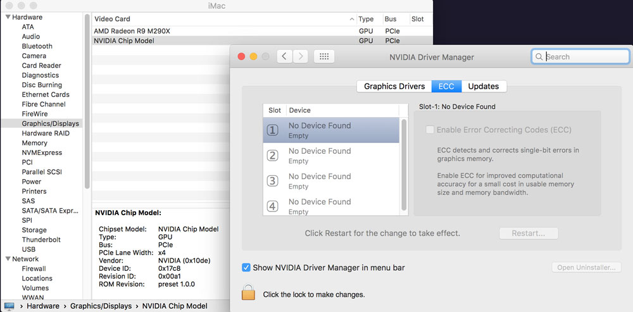Select Thunderbolt in the sidebar
The image size is (633, 312).
pos(41,240)
